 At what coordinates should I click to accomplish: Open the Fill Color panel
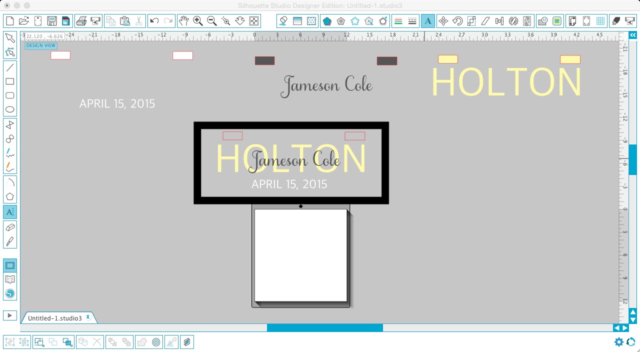pos(284,21)
